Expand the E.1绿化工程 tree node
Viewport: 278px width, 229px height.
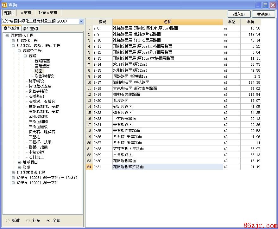(13, 41)
